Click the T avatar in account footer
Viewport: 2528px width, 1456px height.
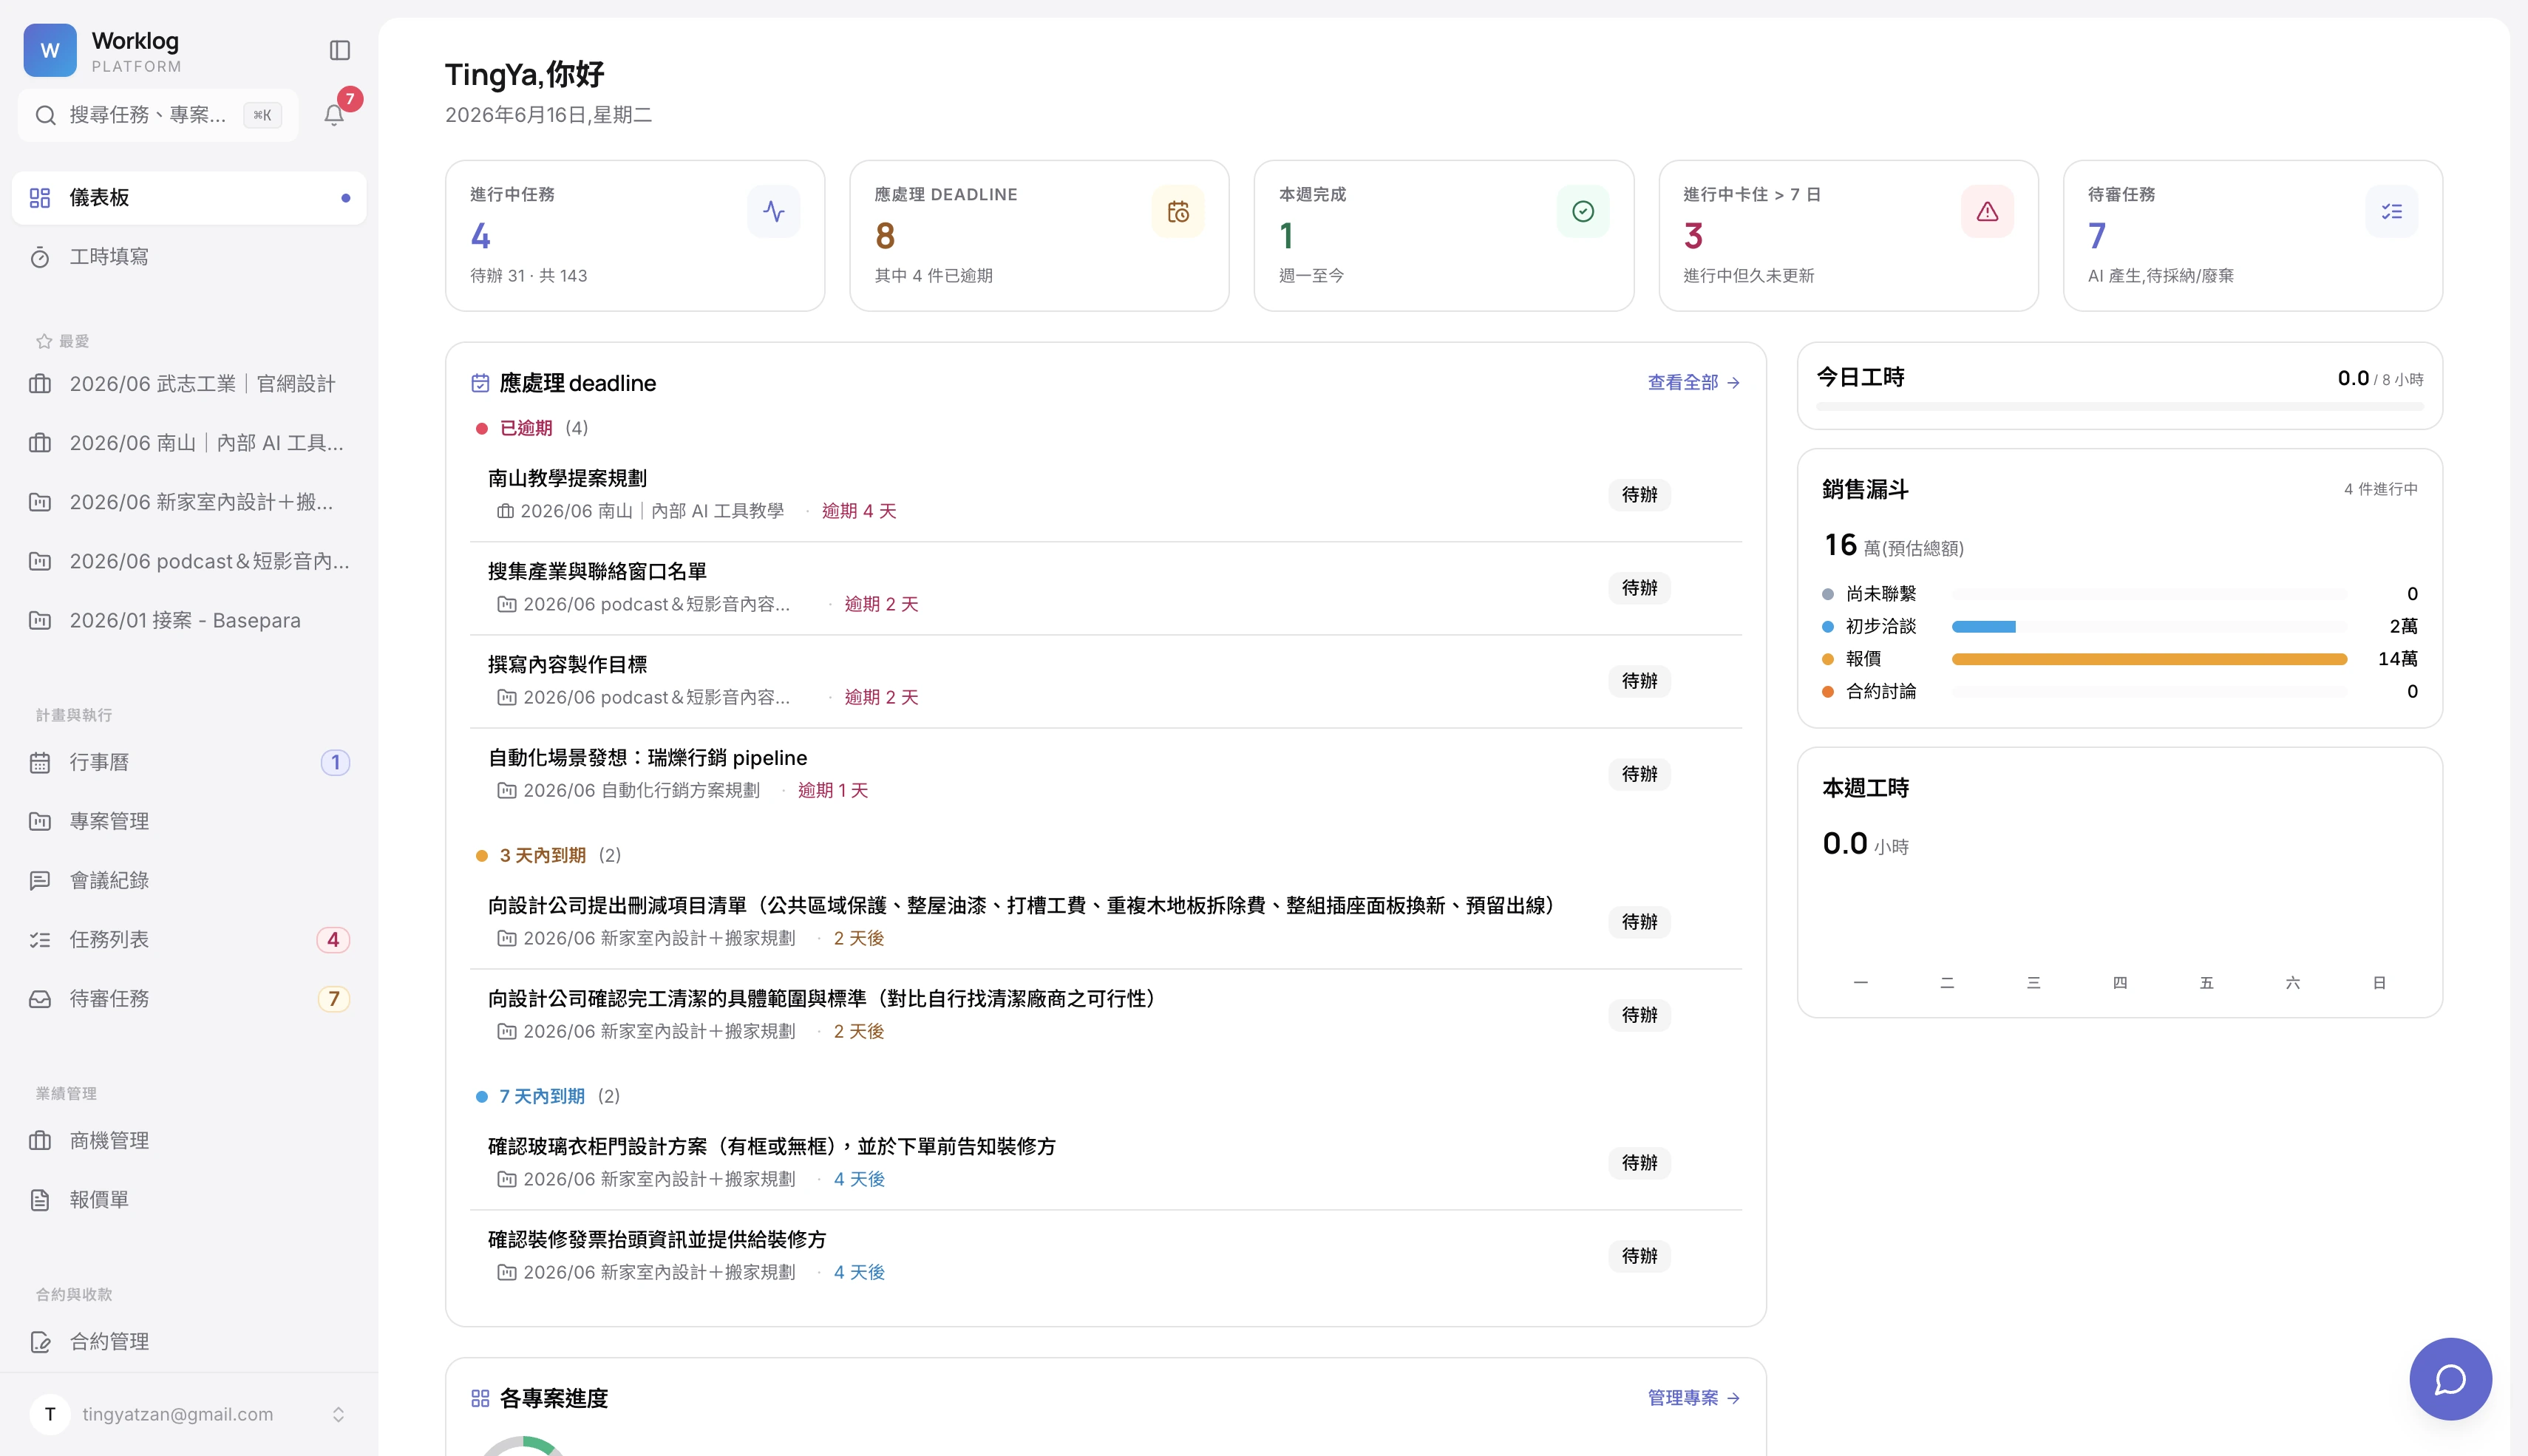coord(50,1414)
